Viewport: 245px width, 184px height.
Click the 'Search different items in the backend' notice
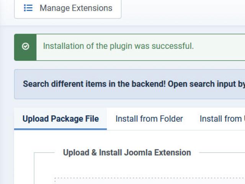click(x=129, y=84)
